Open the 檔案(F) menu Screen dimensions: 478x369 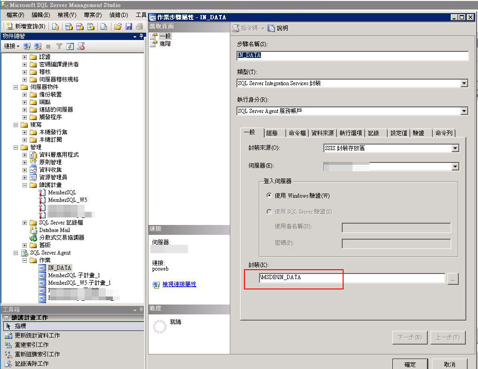(x=15, y=15)
